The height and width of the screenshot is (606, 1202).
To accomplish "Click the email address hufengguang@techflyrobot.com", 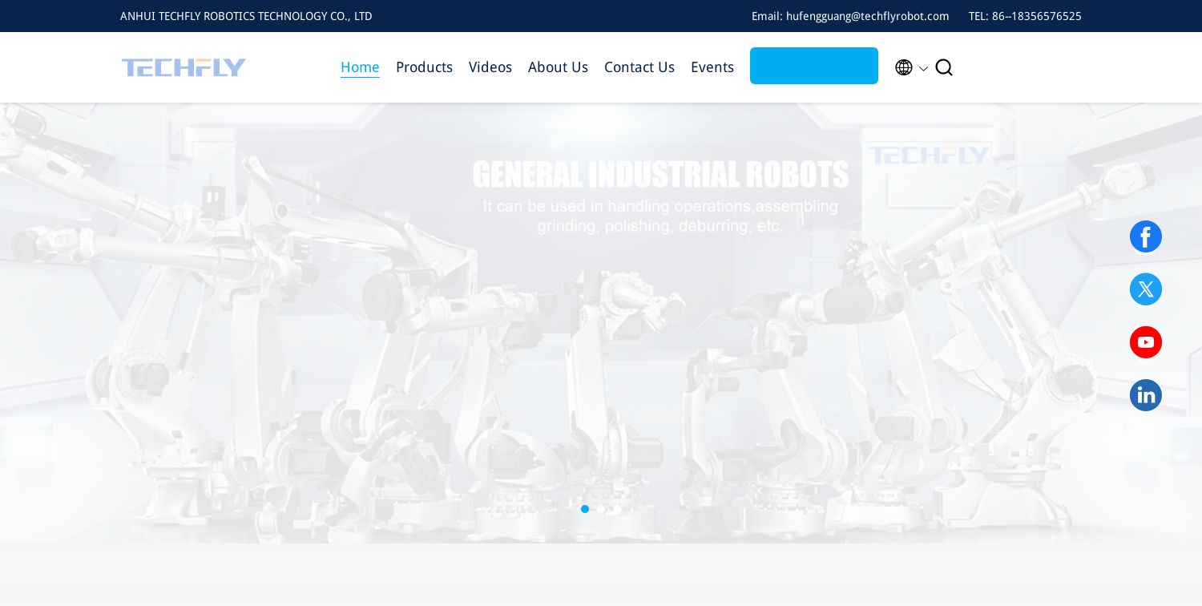I will pos(866,16).
